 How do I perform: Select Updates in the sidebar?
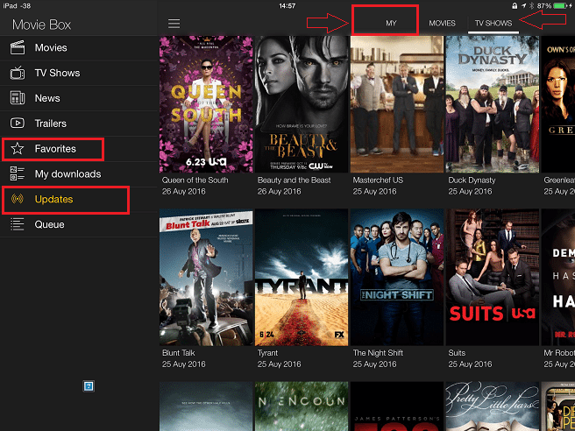tap(79, 199)
